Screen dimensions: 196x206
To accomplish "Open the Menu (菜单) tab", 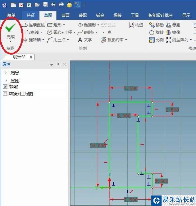I will [11, 15].
